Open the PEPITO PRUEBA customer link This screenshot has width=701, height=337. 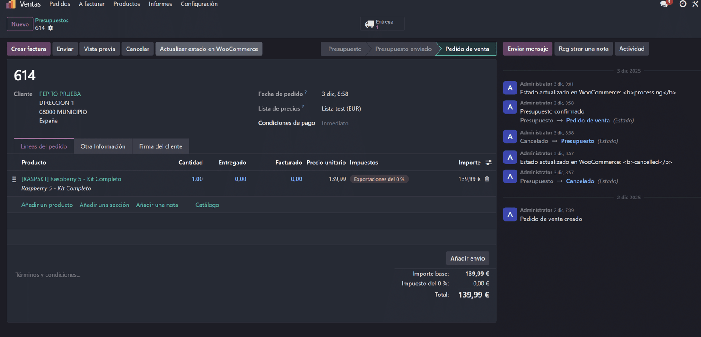[60, 94]
